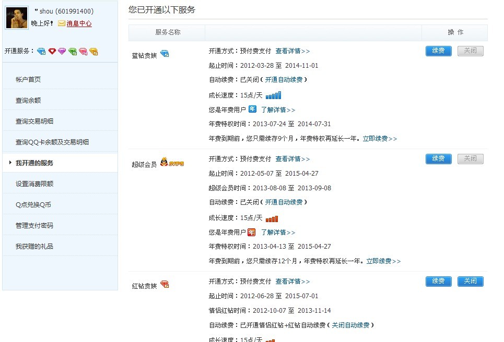Click 续费 button for 超级会员

pos(438,158)
